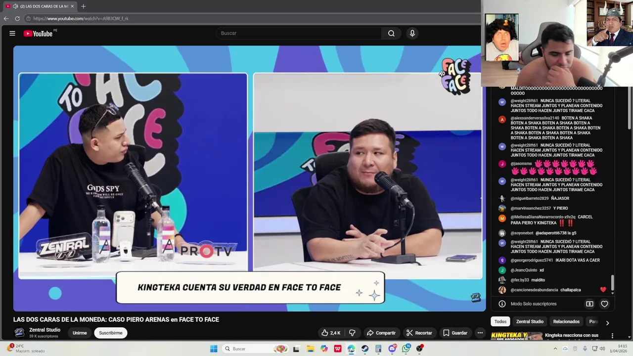Click the heart reaction button in chat

click(x=604, y=304)
